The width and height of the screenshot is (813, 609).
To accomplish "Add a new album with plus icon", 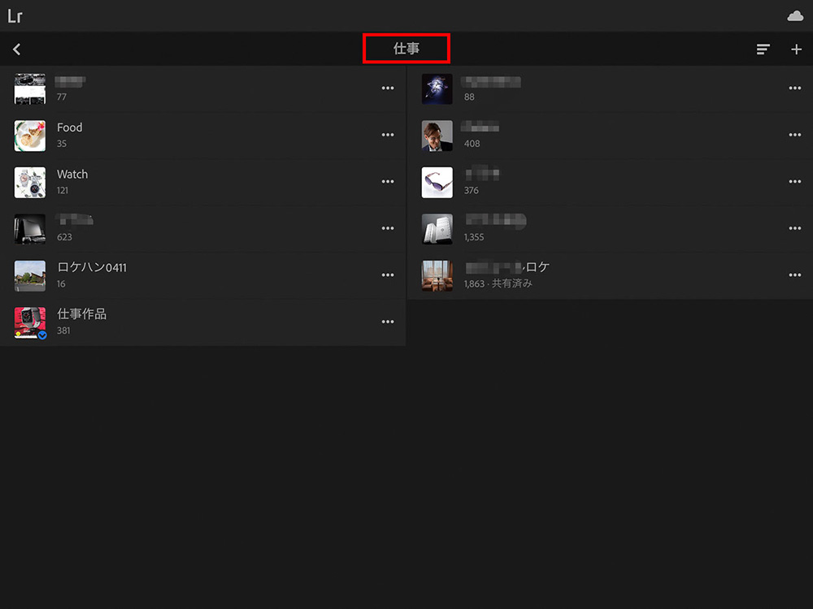I will pyautogui.click(x=796, y=50).
